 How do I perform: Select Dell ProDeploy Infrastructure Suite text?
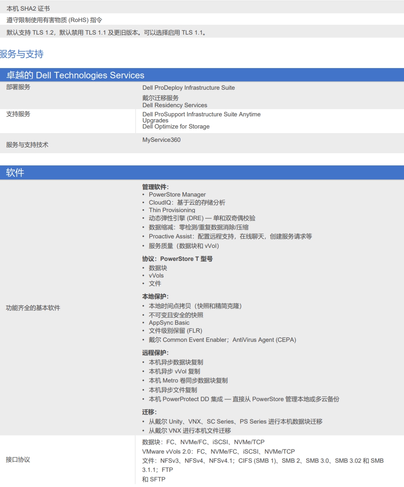point(188,88)
